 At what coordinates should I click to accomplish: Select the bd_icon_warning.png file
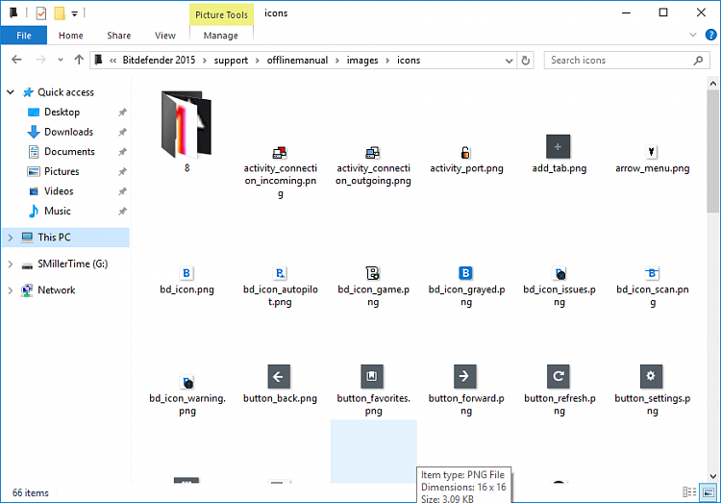187,382
